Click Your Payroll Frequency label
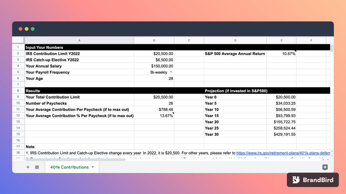Screen dimensions: 346x194 point(48,72)
